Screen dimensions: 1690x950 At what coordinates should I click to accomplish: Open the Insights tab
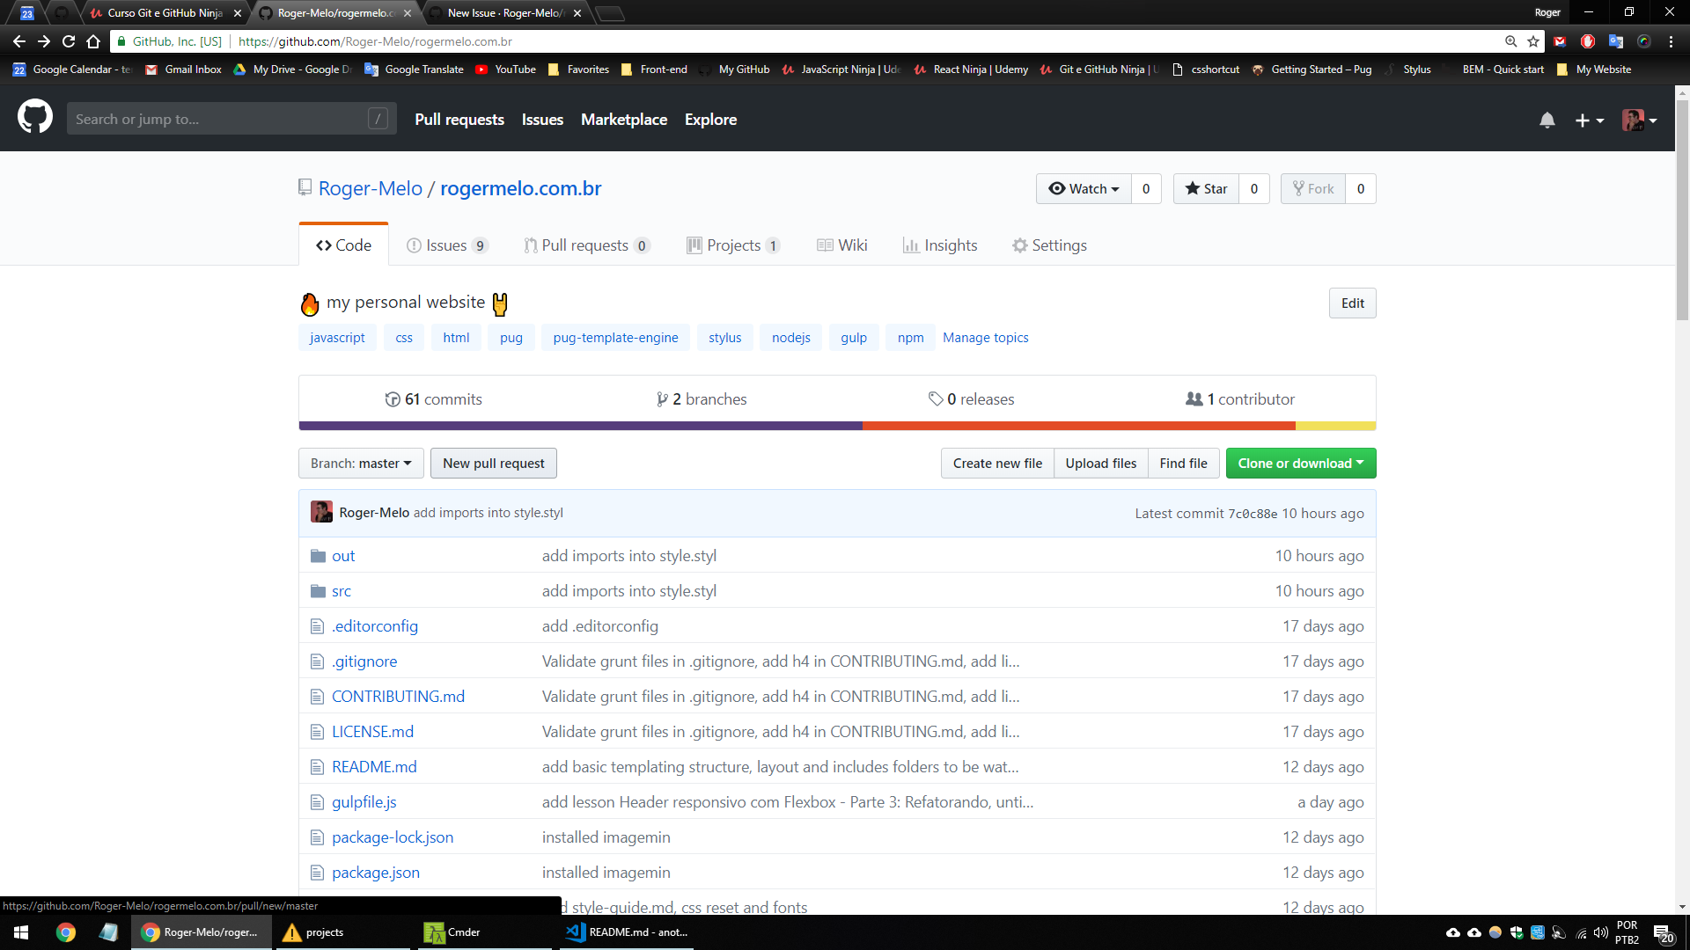940,245
